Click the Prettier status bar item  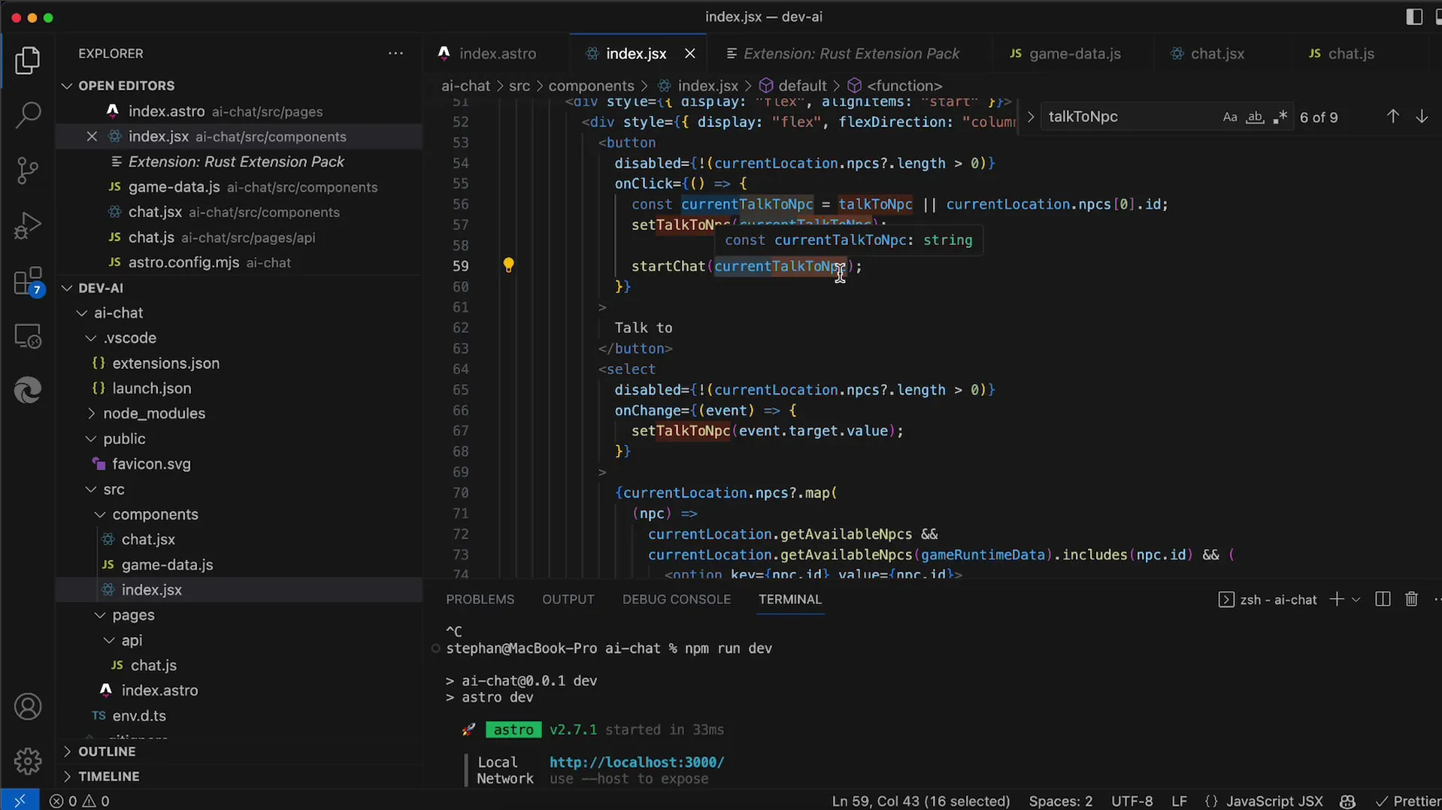[x=1407, y=801]
